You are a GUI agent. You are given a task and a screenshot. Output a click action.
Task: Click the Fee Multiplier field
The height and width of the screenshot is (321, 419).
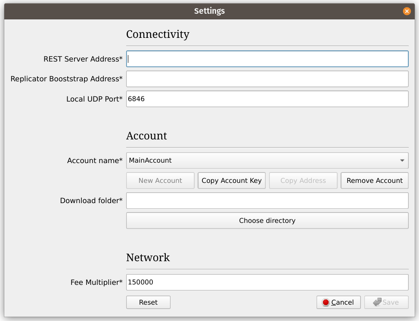267,282
